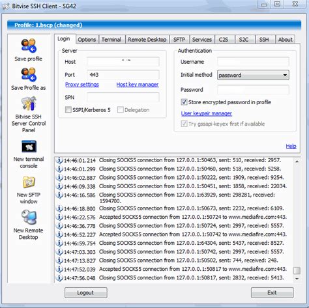The width and height of the screenshot is (309, 308).
Task: Uncheck Store encrypted password in profile
Action: 184,102
